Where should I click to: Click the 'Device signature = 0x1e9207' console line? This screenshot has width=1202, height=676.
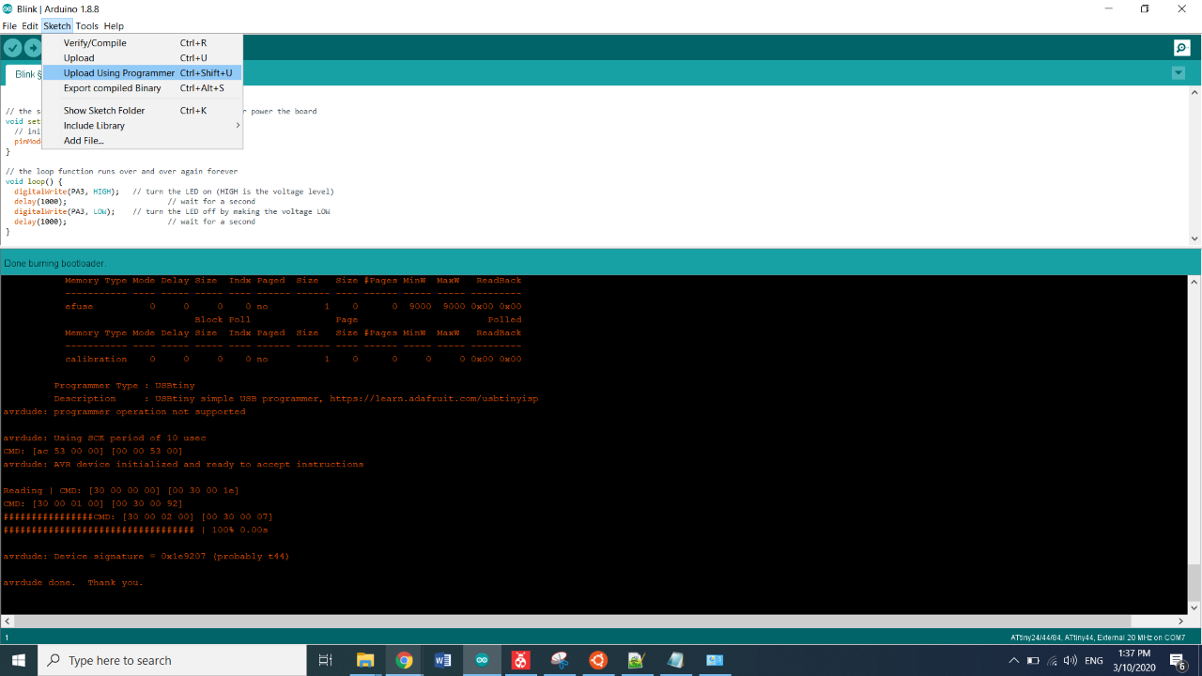[x=146, y=557]
